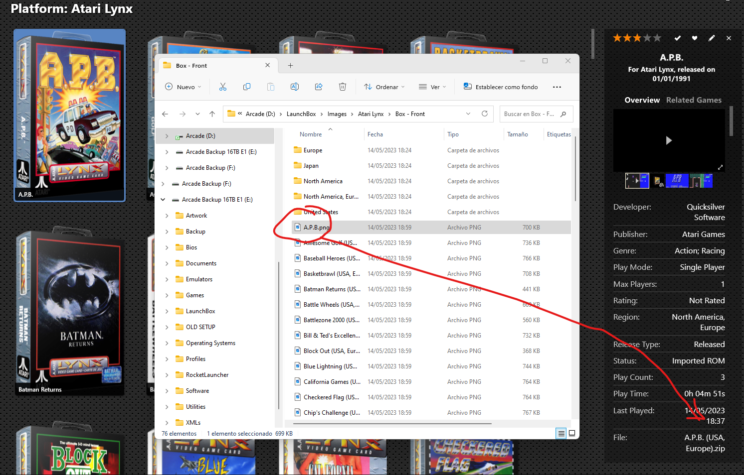Go back with the Explorer back arrow
The width and height of the screenshot is (744, 475).
click(x=165, y=114)
